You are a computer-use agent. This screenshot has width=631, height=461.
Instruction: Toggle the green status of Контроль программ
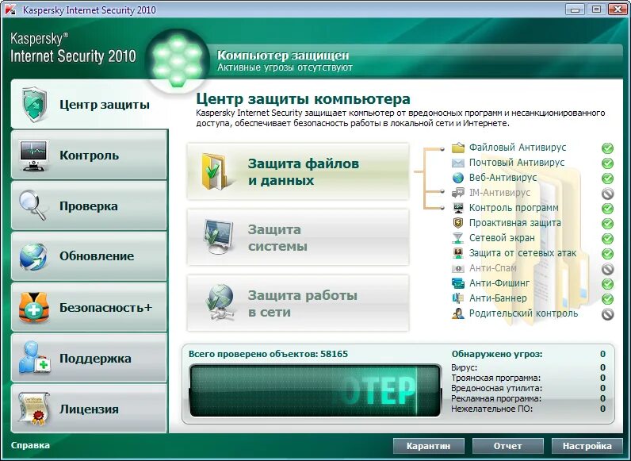pos(608,209)
